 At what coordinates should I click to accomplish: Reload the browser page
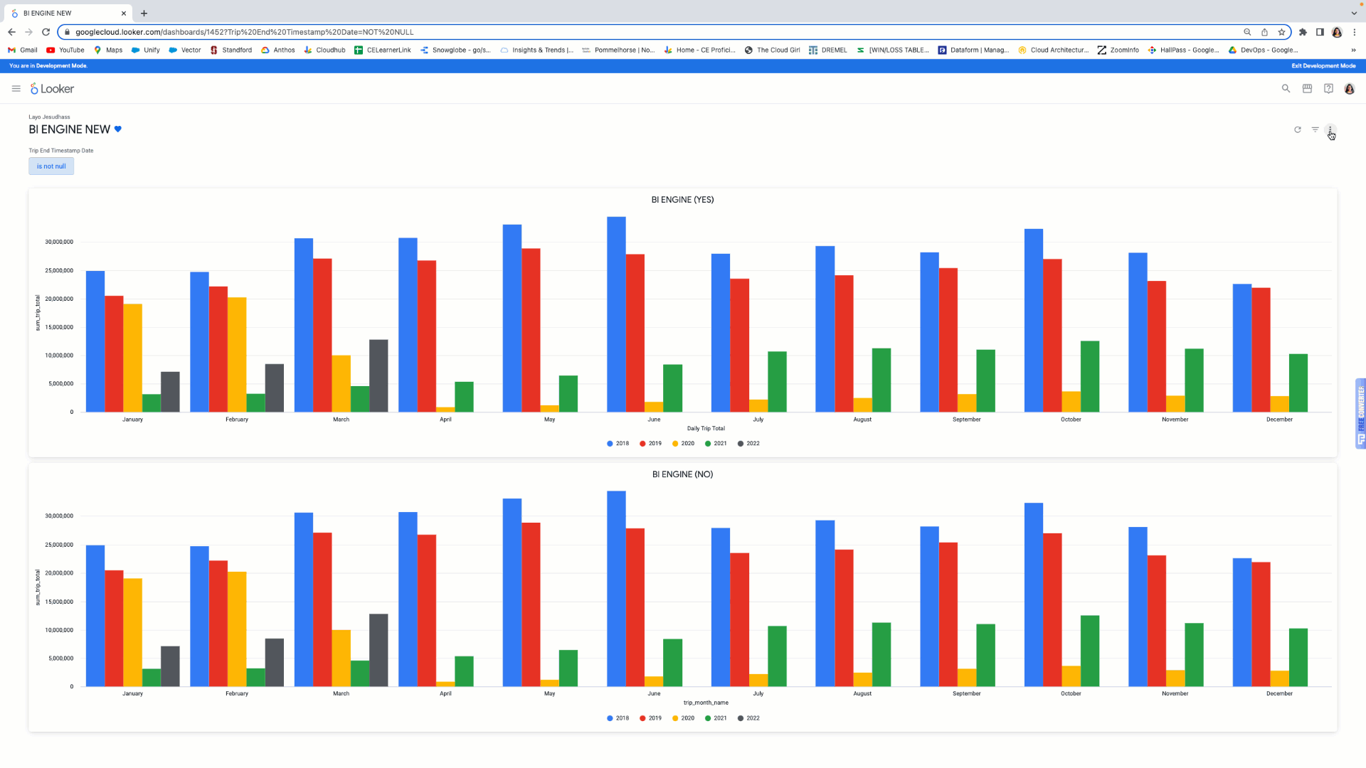click(46, 32)
